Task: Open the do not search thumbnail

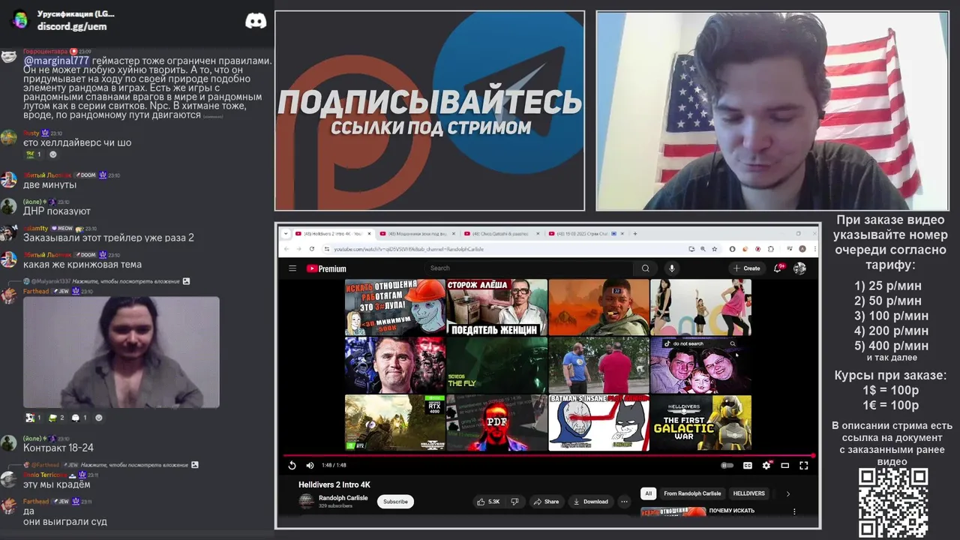Action: pos(700,364)
